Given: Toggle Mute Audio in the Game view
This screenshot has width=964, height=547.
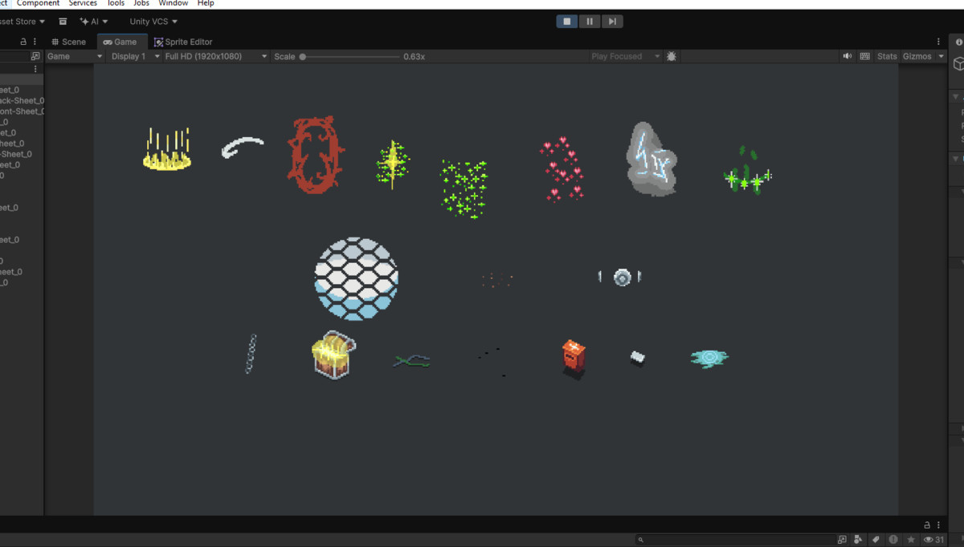Looking at the screenshot, I should click(x=848, y=56).
